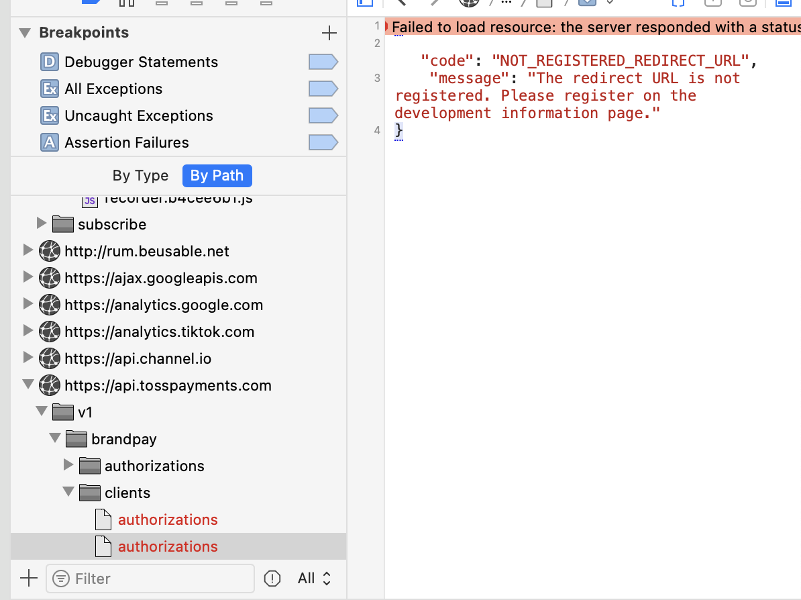Image resolution: width=801 pixels, height=600 pixels.
Task: Select Assertion Failures breakpoint row
Action: [178, 142]
